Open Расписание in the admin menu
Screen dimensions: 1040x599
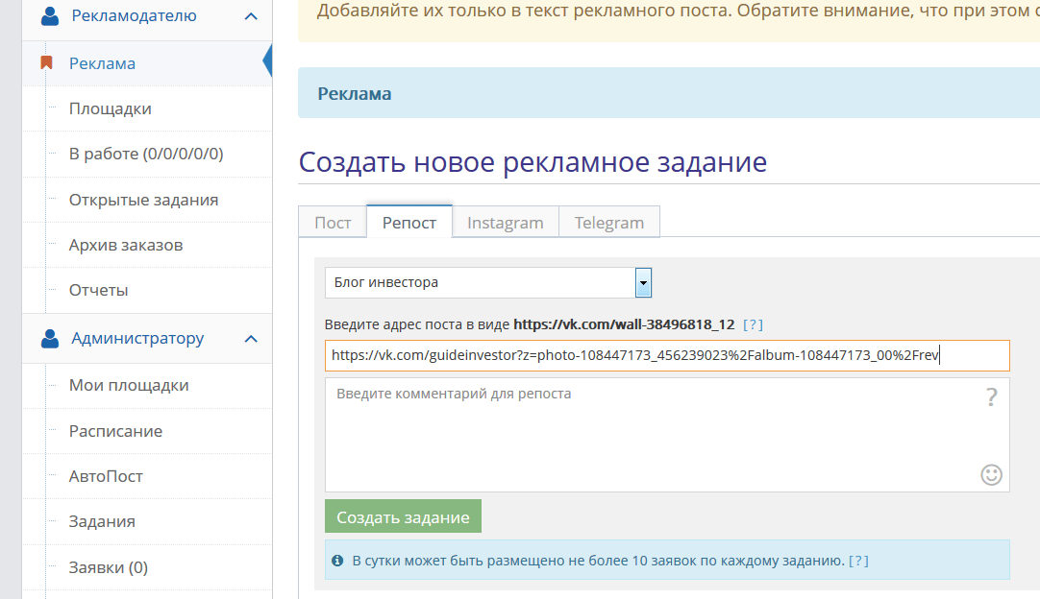click(115, 431)
